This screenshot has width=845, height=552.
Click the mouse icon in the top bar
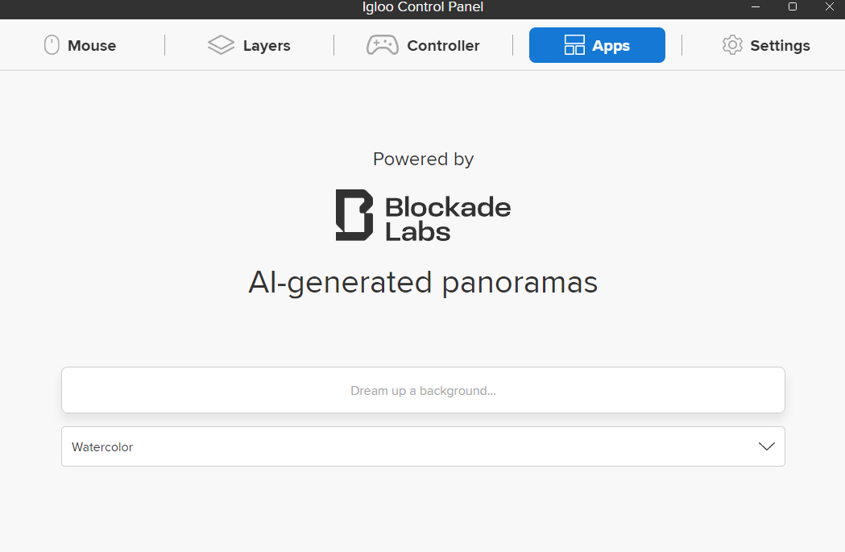click(52, 45)
